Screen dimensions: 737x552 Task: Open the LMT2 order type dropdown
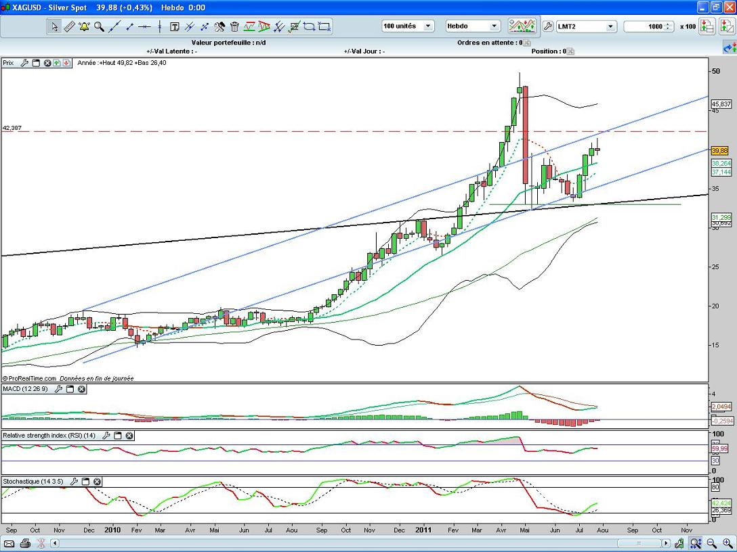click(610, 26)
